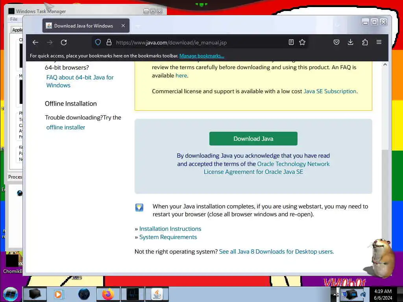Open Oracle Technology Network License Agreement link
Image resolution: width=403 pixels, height=302 pixels.
266,168
